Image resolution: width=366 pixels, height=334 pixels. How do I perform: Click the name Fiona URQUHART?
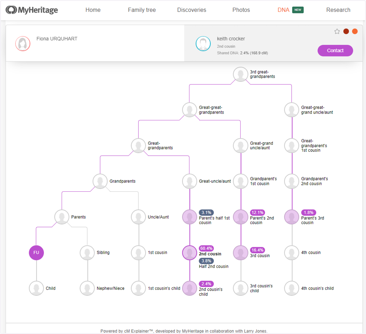click(x=57, y=39)
